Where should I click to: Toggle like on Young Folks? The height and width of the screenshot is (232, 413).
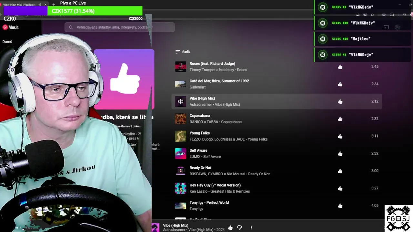[340, 136]
